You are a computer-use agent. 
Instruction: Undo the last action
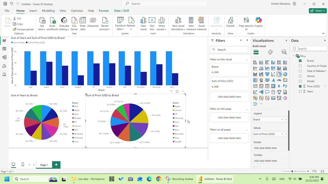point(12,4)
